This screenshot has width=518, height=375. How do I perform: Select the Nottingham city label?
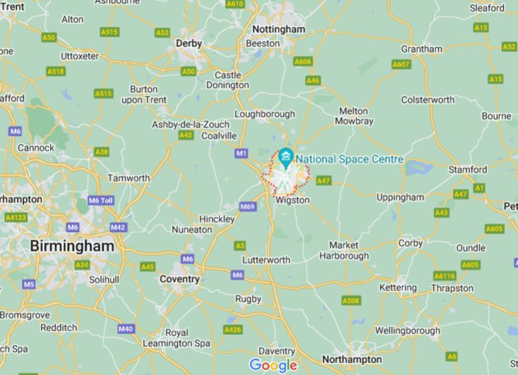point(279,30)
